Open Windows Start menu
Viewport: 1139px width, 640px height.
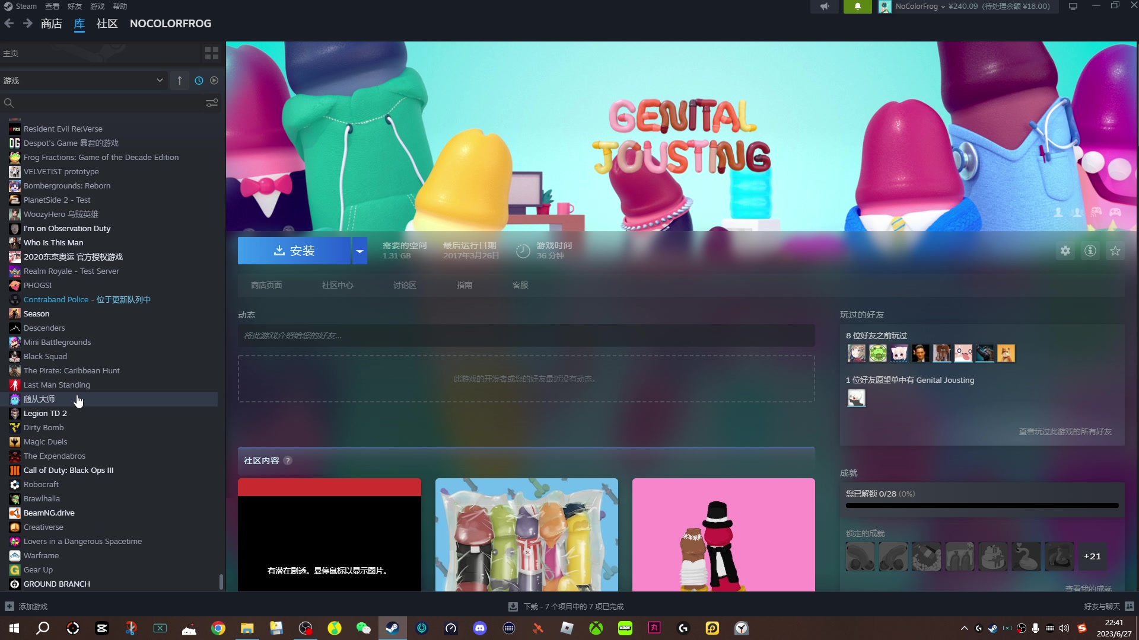pos(14,628)
